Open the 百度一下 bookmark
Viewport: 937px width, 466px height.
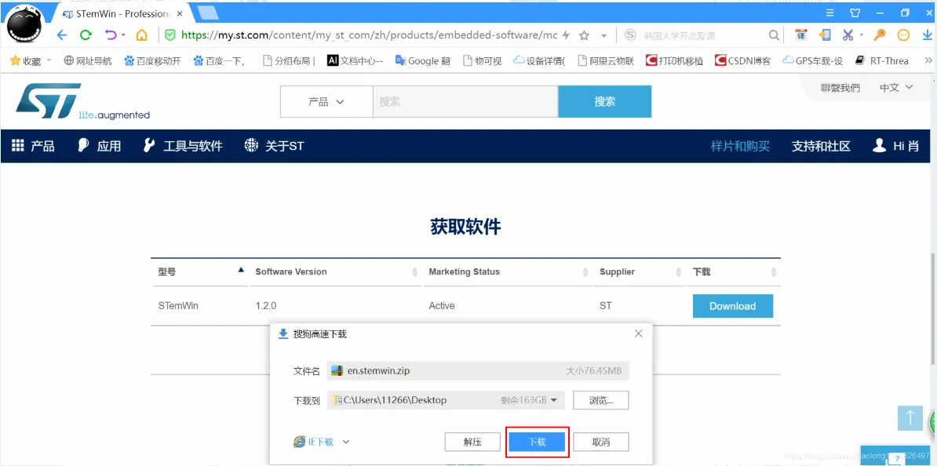point(219,61)
